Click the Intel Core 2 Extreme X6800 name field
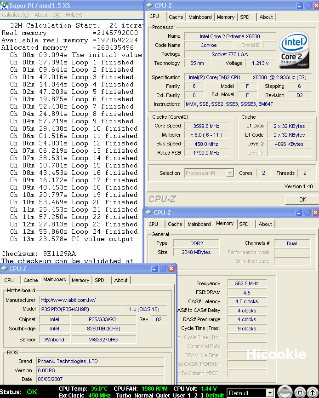This screenshot has height=398, width=319. pos(230,36)
